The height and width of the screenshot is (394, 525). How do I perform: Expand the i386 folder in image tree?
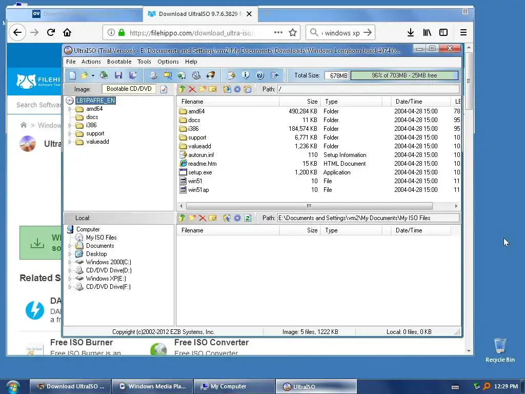coord(70,125)
